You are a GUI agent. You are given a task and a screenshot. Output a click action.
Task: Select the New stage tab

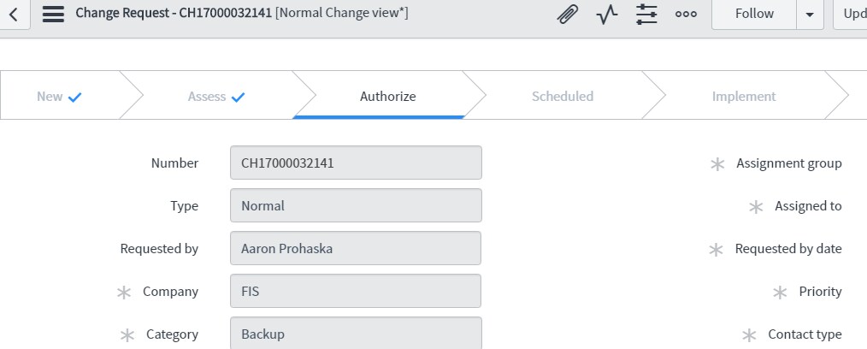[x=59, y=97]
